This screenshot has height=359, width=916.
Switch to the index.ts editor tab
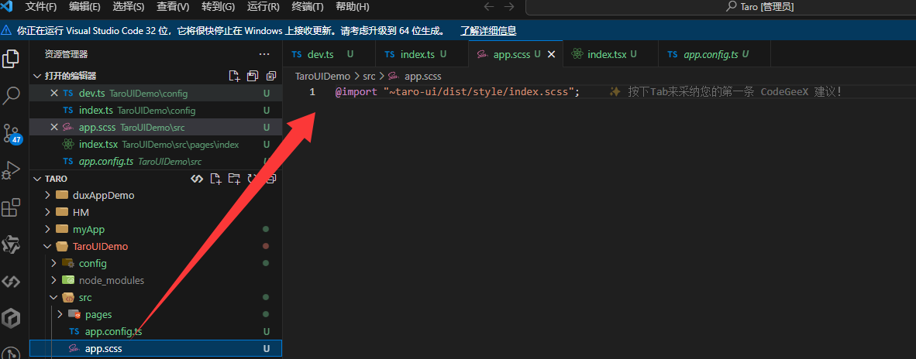(422, 54)
